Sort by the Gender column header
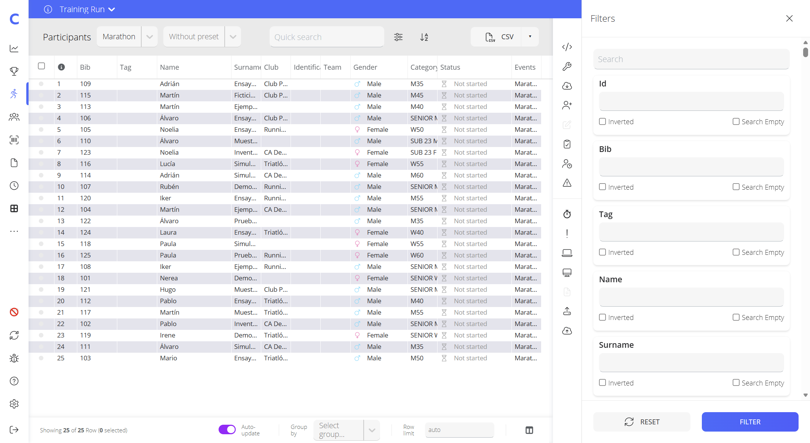Screen dimensions: 810x443 click(x=365, y=67)
